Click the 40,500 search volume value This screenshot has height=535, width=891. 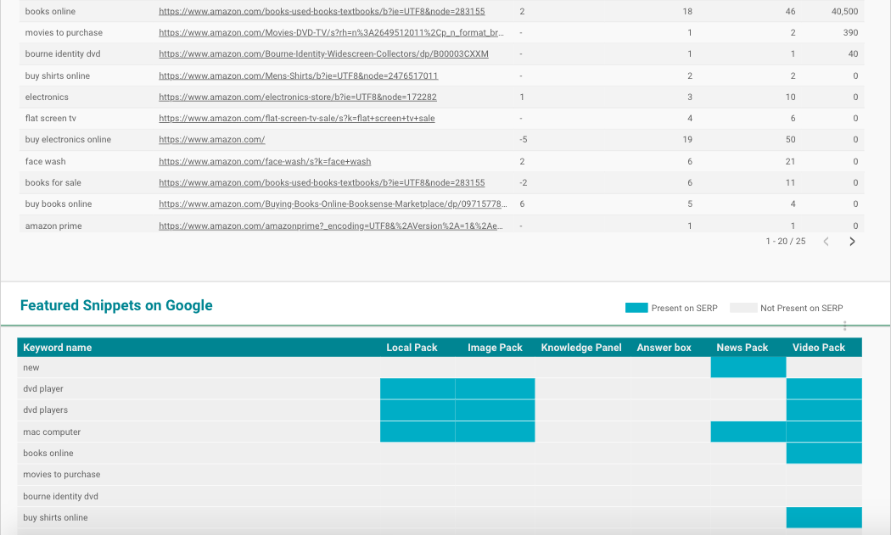(x=844, y=11)
